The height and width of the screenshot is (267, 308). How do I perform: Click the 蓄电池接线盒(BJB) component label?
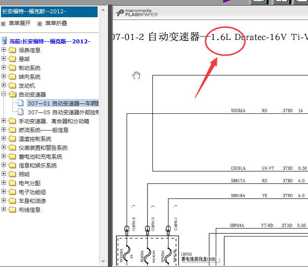(199, 259)
